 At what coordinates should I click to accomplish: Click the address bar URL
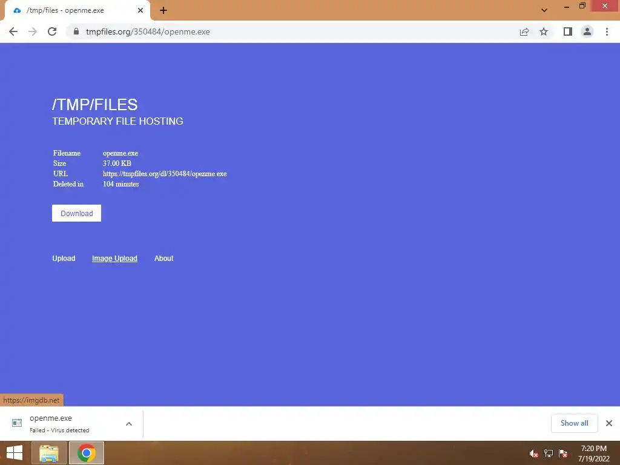148,31
